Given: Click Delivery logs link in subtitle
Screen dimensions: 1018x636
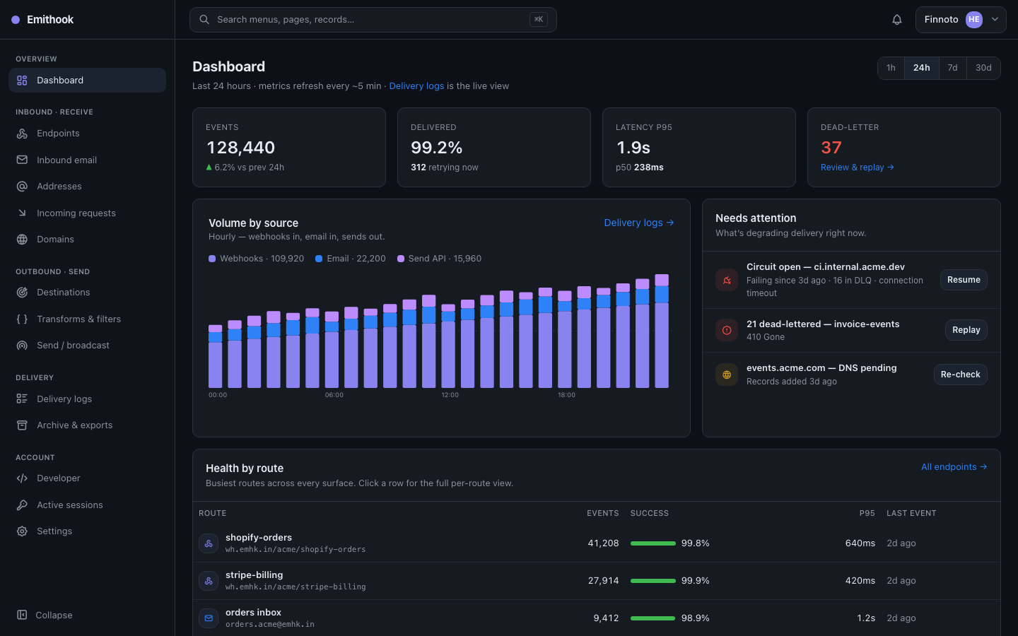Looking at the screenshot, I should 416,86.
